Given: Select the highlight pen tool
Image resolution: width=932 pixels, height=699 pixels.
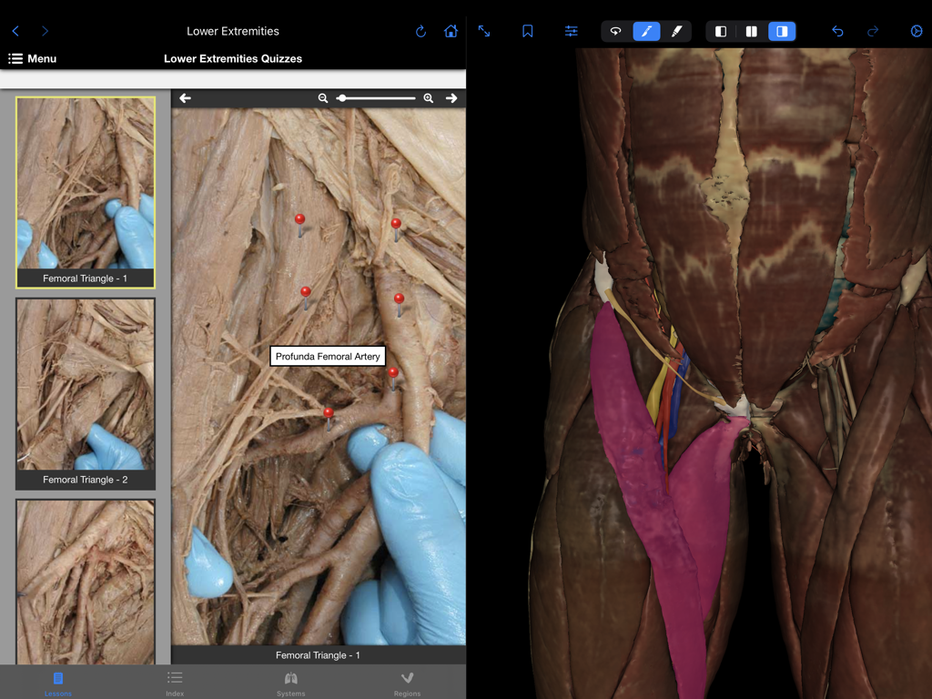Looking at the screenshot, I should tap(647, 31).
